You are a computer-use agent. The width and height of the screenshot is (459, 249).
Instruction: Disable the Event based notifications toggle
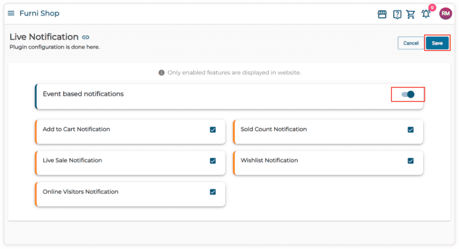(408, 94)
